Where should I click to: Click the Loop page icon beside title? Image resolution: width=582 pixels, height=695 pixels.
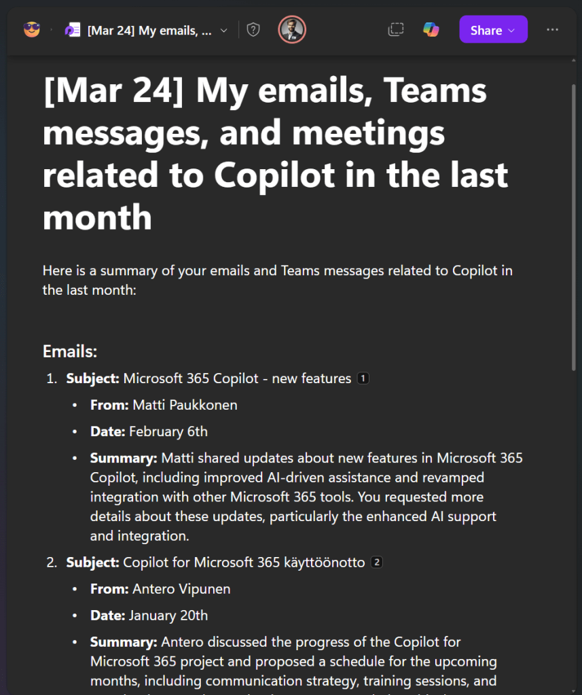pos(72,30)
